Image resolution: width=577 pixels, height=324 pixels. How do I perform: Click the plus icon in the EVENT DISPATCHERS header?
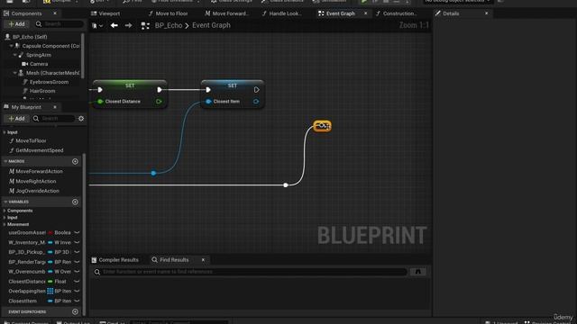pos(75,312)
